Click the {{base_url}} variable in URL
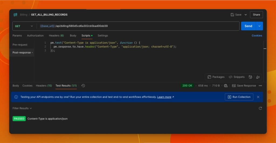Image resolution: width=276 pixels, height=143 pixels. 47,26
